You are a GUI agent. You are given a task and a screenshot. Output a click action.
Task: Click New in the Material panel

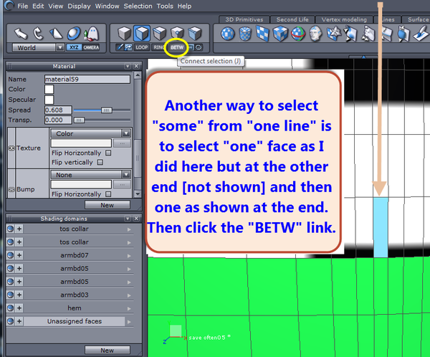(x=107, y=205)
